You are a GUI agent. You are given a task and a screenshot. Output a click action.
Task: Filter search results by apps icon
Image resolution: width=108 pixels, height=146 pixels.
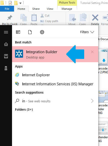[18, 32]
